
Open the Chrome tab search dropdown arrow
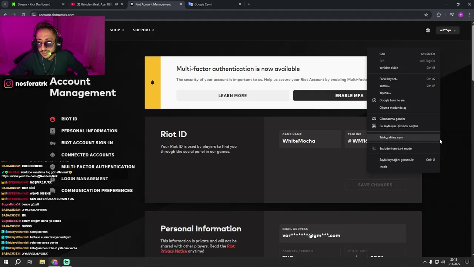(x=5, y=4)
